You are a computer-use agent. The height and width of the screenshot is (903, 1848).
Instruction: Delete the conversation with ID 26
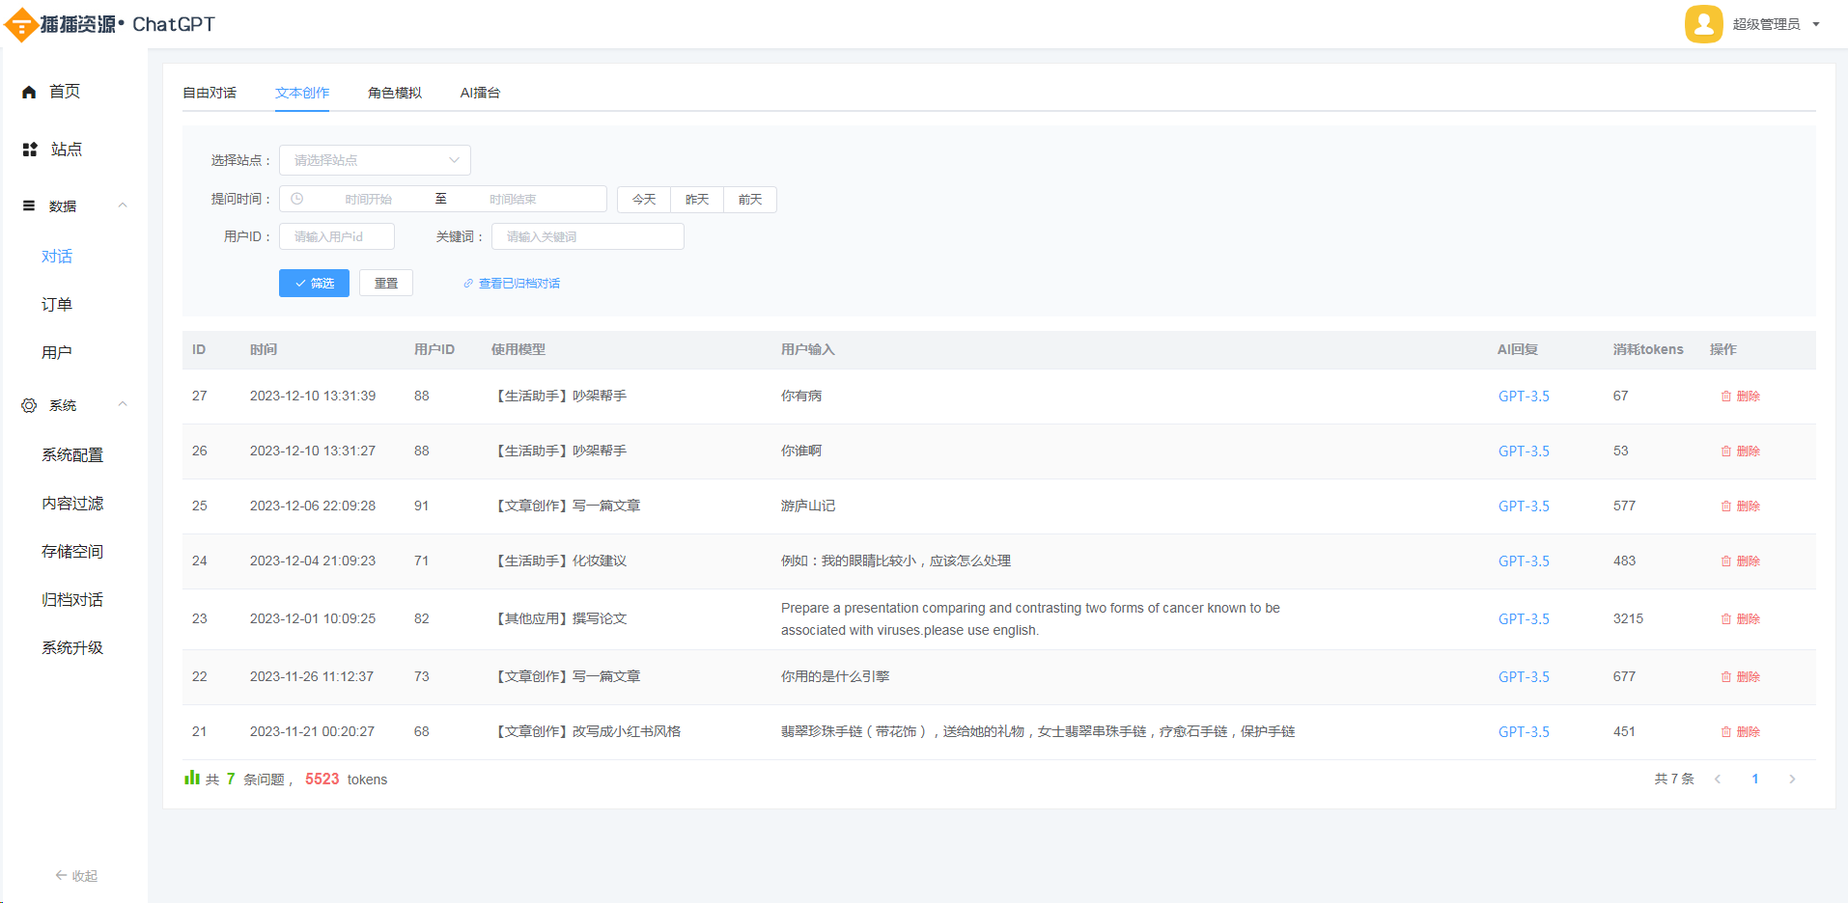[x=1740, y=451]
